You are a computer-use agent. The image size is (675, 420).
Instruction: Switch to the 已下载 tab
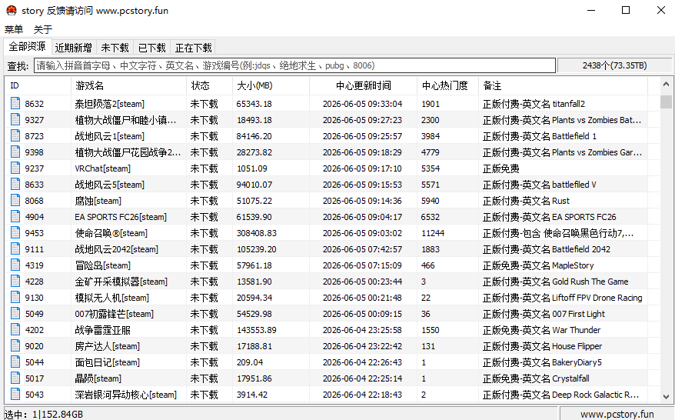click(152, 48)
